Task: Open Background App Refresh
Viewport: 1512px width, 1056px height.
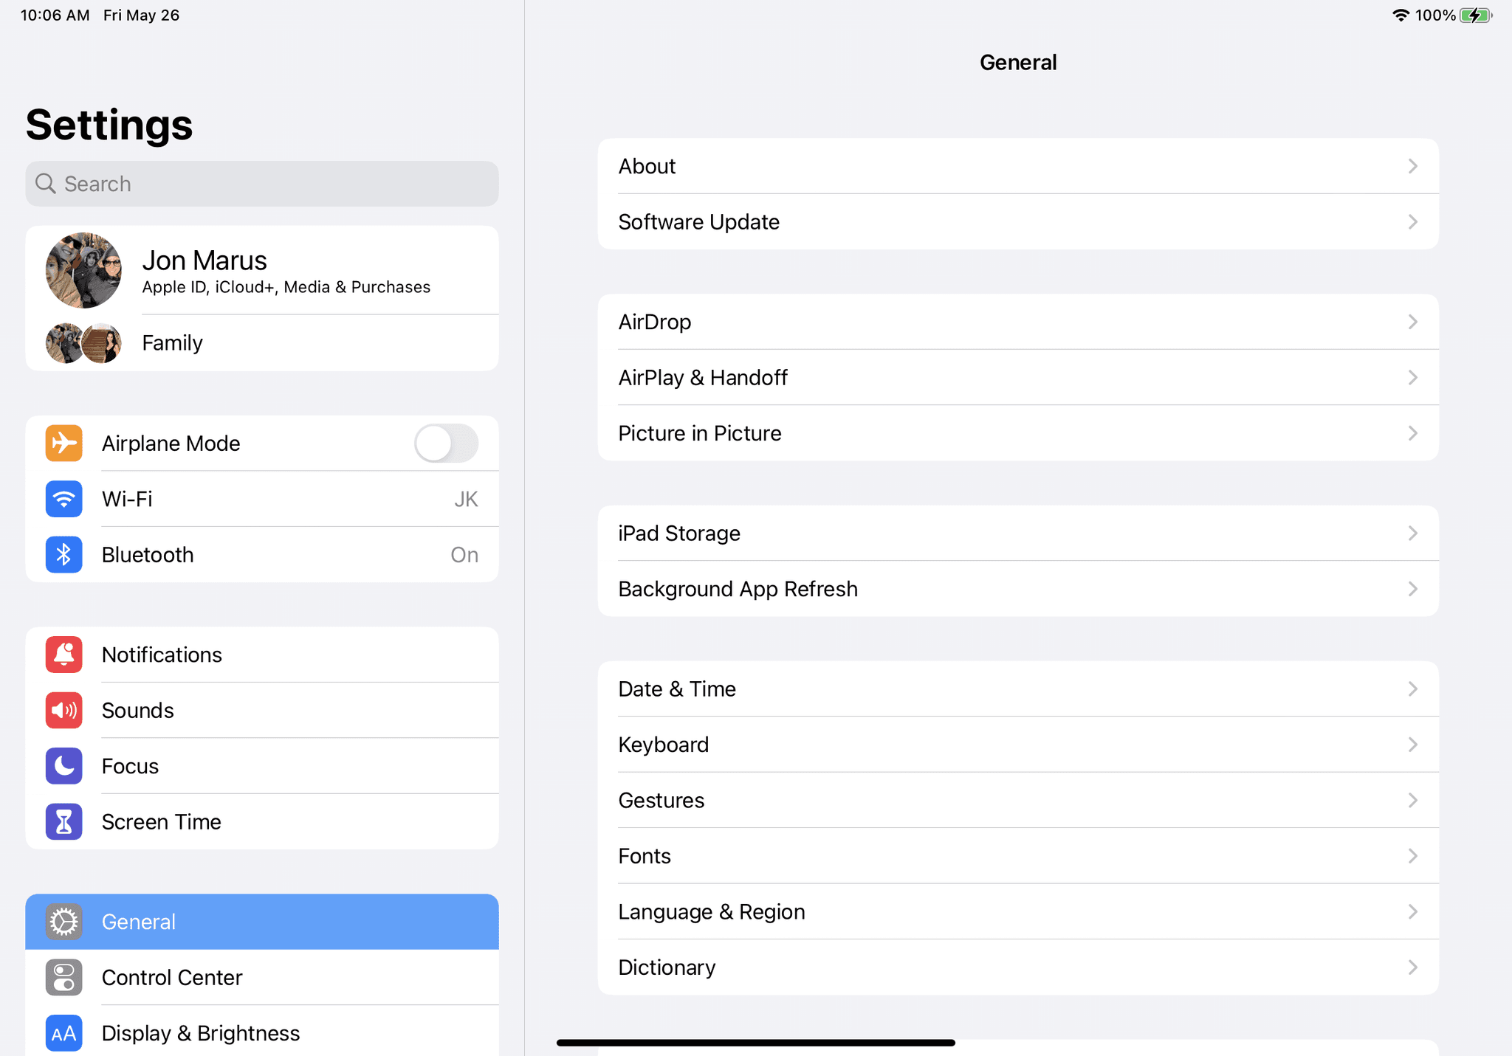Action: (1018, 589)
